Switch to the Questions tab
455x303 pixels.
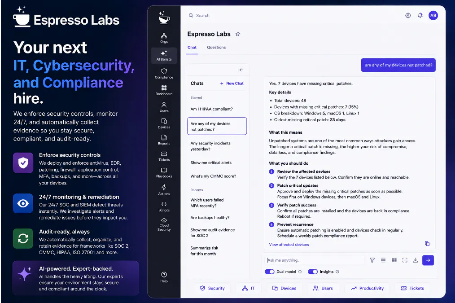click(216, 47)
